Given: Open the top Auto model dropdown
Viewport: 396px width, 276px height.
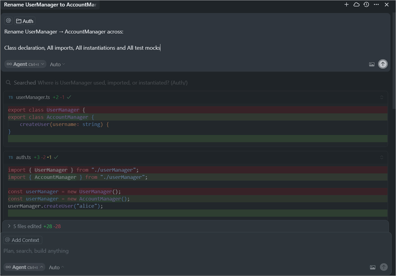Looking at the screenshot, I should 57,64.
